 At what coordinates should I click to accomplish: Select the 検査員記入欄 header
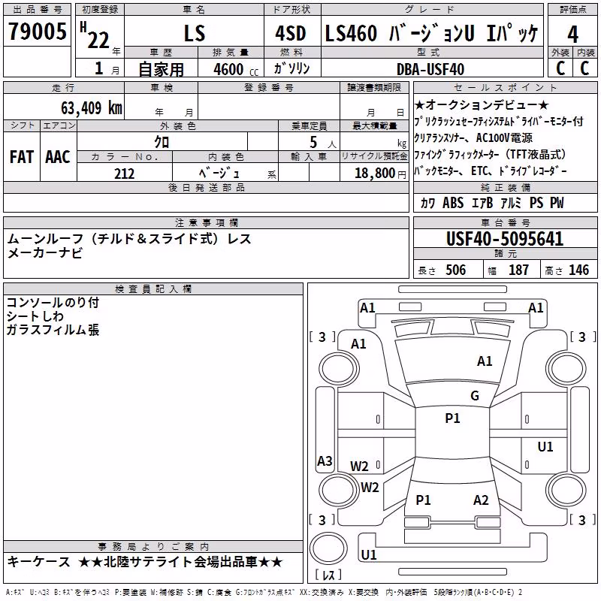click(x=153, y=289)
